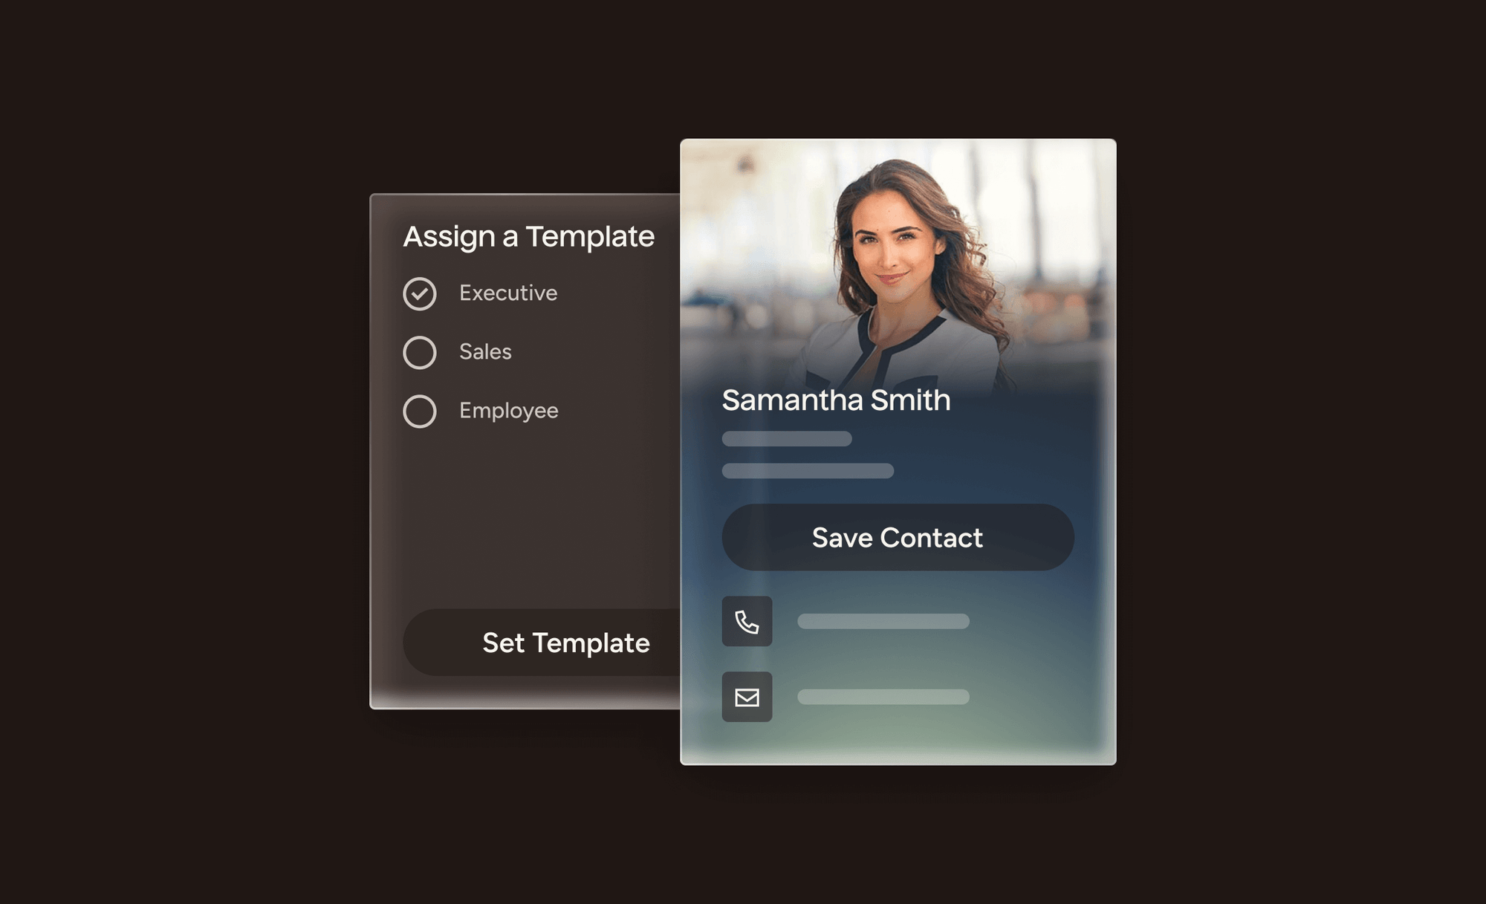Click the Executive label text
Image resolution: width=1486 pixels, height=904 pixels.
click(x=508, y=293)
